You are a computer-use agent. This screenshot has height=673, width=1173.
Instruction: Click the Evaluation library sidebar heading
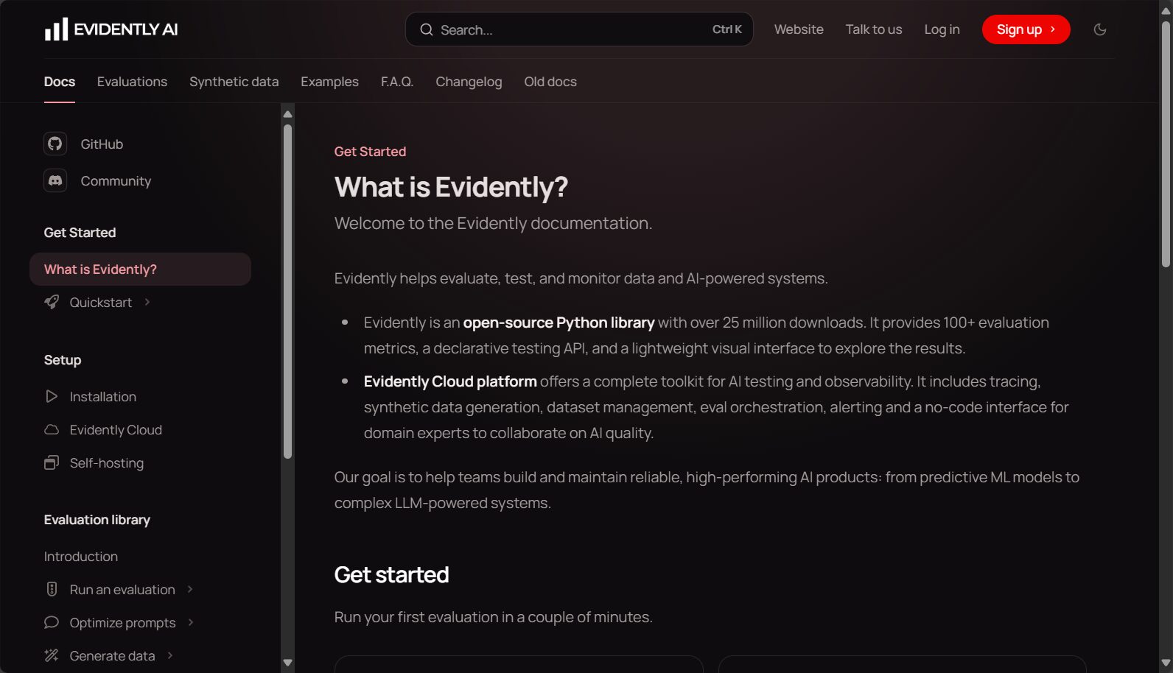point(97,519)
